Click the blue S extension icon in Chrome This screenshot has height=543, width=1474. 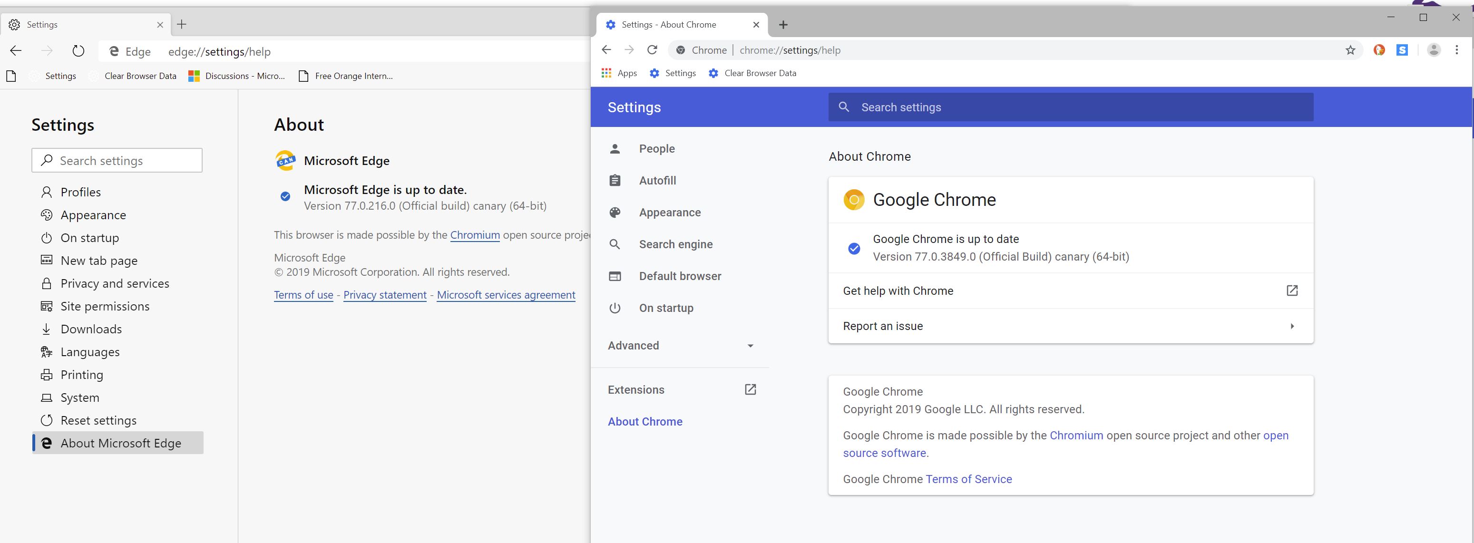click(x=1402, y=50)
